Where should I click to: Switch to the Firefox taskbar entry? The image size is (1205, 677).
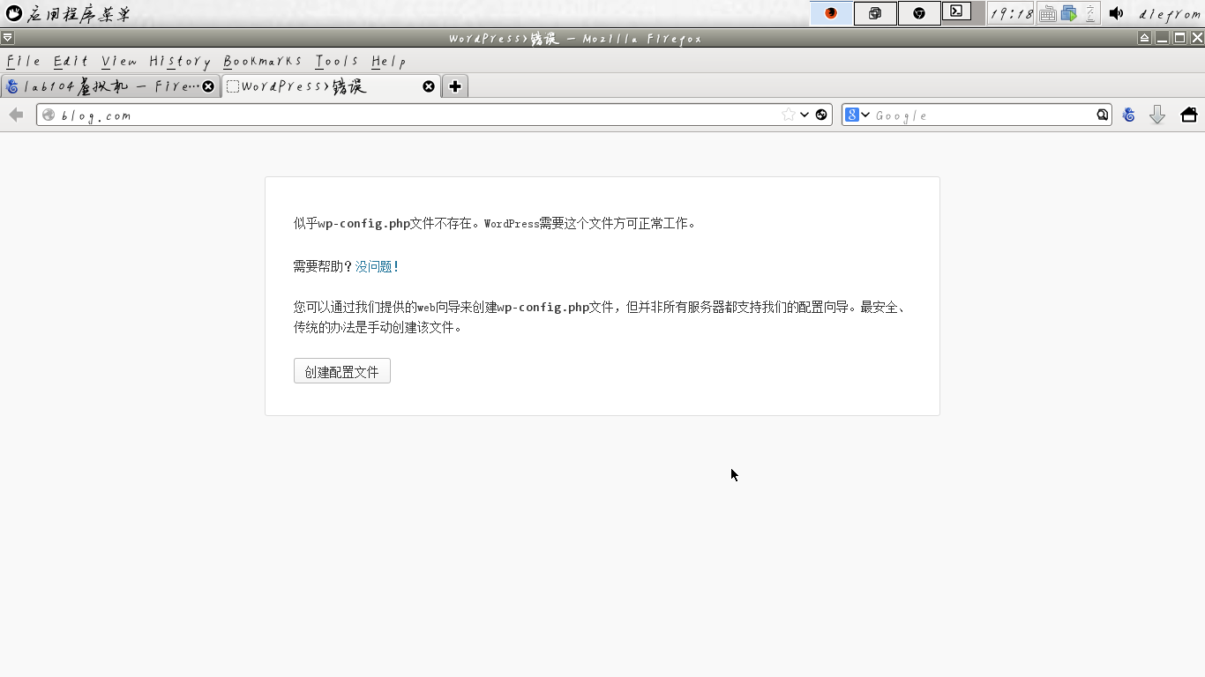coord(831,13)
